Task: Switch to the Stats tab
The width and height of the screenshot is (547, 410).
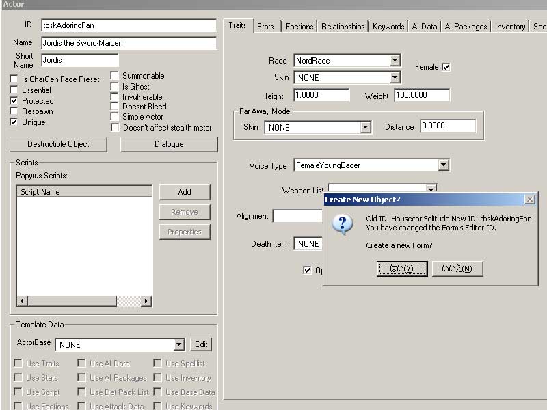Action: [x=265, y=27]
